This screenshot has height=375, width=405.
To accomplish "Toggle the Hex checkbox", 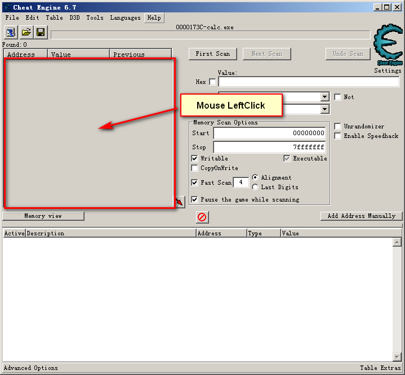I will 212,82.
